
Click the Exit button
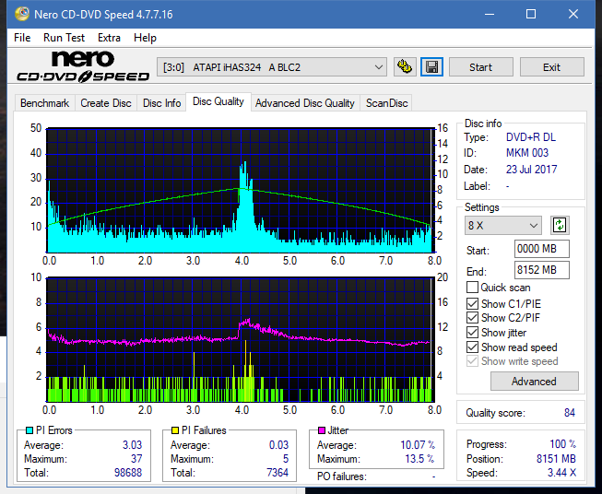[551, 67]
